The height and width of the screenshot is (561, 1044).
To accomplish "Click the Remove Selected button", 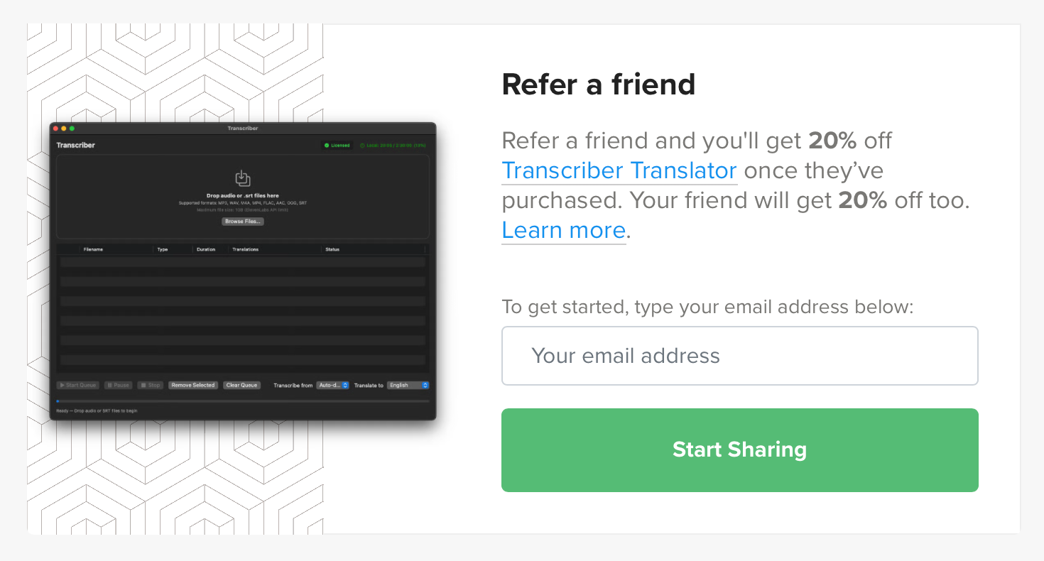I will (192, 385).
